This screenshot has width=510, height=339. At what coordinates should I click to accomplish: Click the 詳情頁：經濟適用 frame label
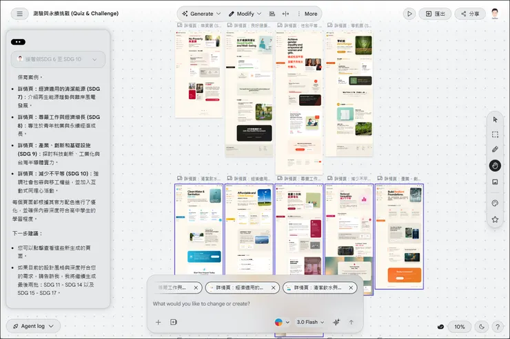(249, 179)
